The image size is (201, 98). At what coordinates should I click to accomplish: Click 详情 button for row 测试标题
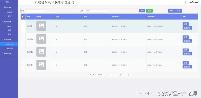pos(186,24)
